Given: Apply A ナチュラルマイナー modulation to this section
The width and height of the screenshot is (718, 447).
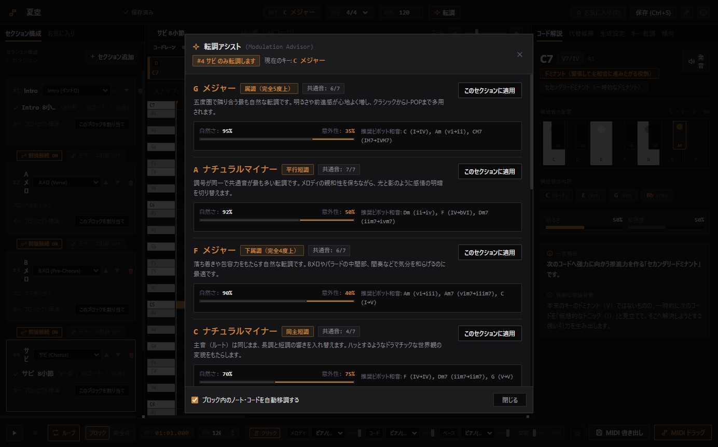Looking at the screenshot, I should coord(490,171).
